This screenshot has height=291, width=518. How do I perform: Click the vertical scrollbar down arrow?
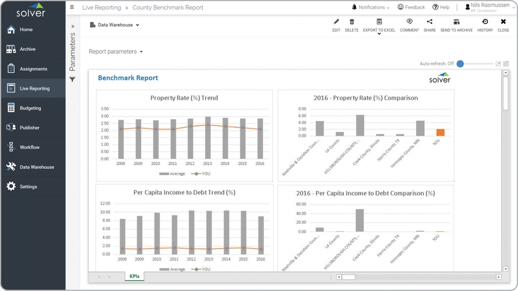[x=505, y=269]
